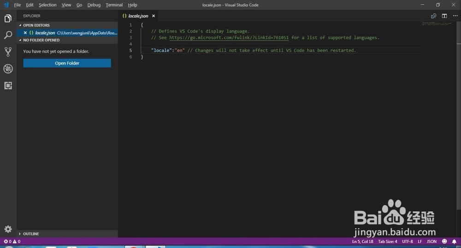
Task: Open the Help menu
Action: [132, 5]
